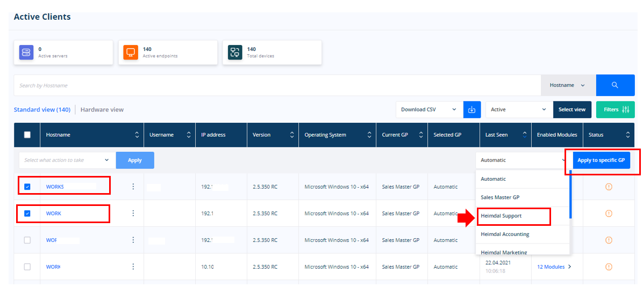Choose Heimdal Support option
The width and height of the screenshot is (643, 295).
click(521, 216)
